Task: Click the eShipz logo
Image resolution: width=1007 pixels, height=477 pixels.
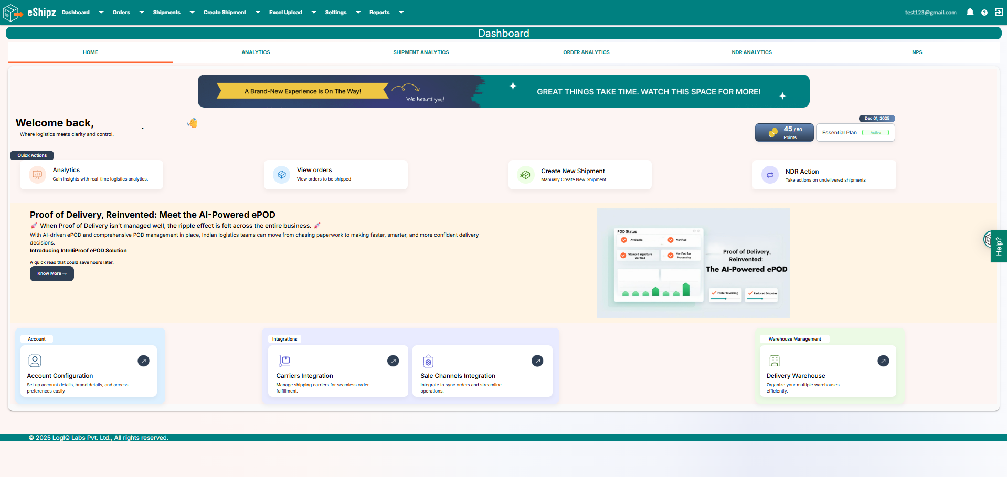Action: (x=29, y=13)
